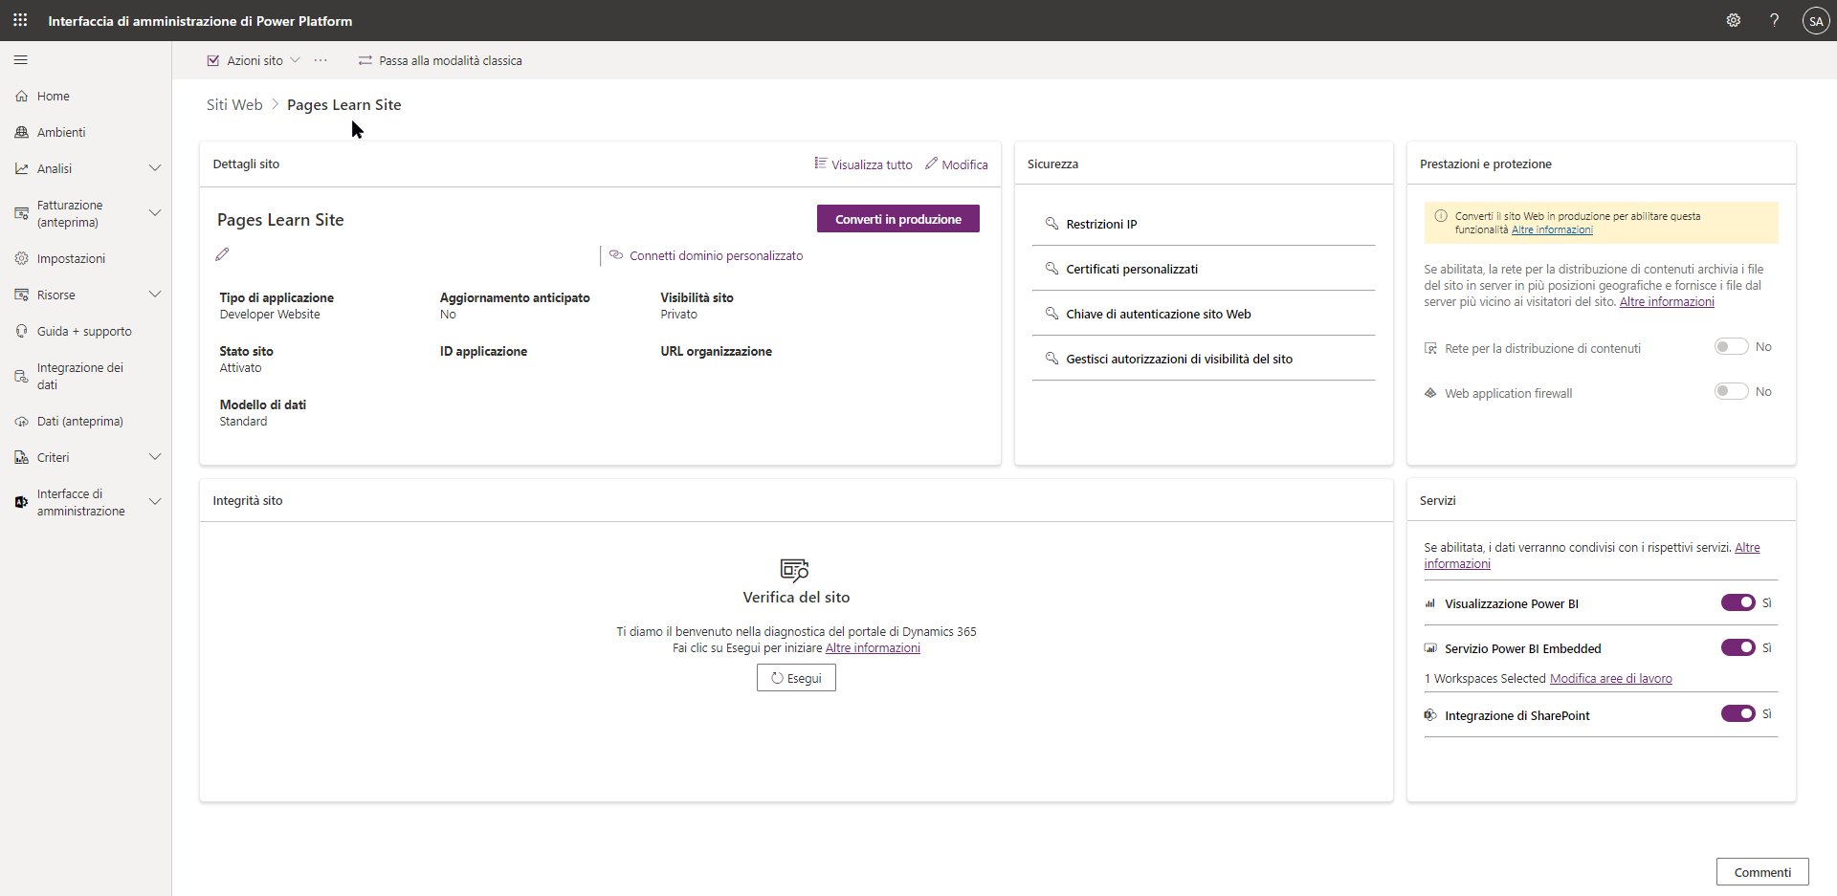Screen dimensions: 1837x896
Task: Click the Risorse sidebar icon
Action: [x=22, y=295]
